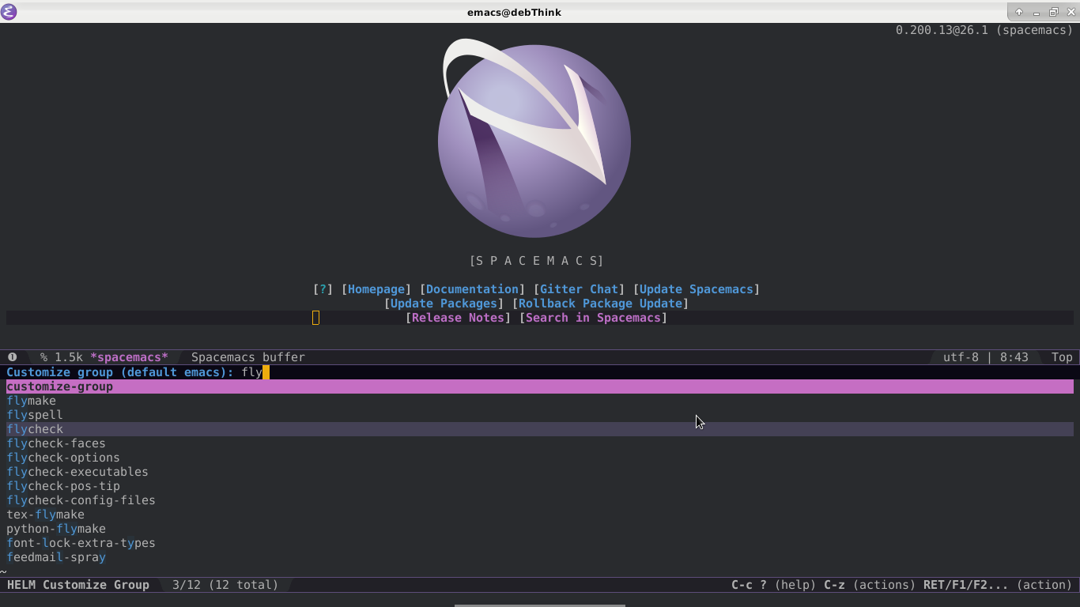Open the Homepage link
Screen dimensions: 1080x607
click(x=376, y=289)
